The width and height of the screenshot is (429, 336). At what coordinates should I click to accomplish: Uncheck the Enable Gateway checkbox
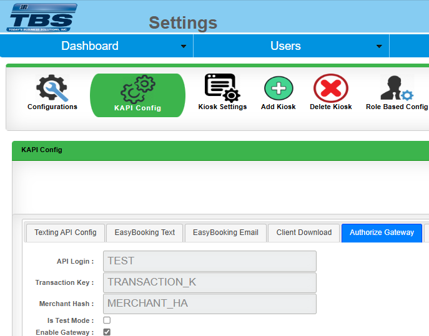point(107,332)
